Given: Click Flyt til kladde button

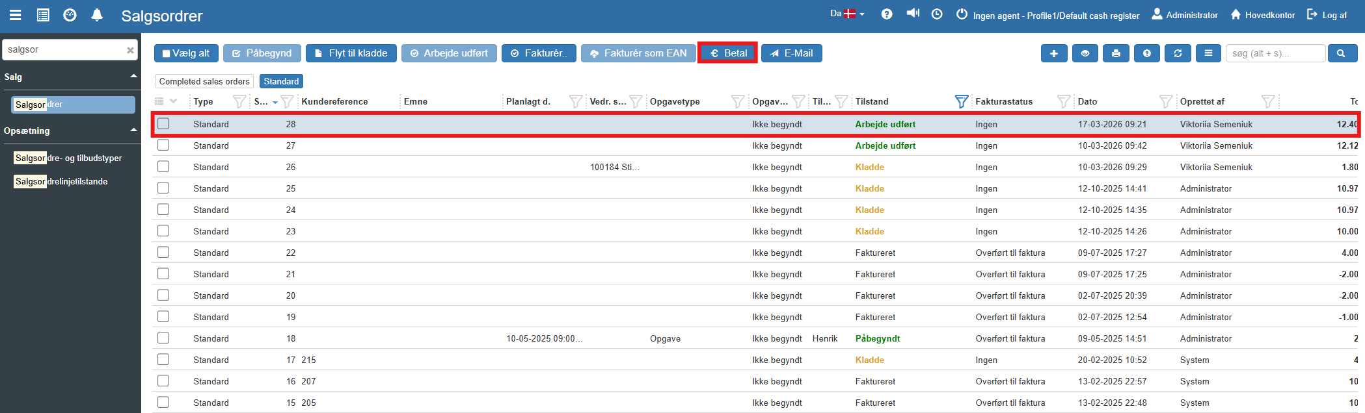Looking at the screenshot, I should point(351,53).
